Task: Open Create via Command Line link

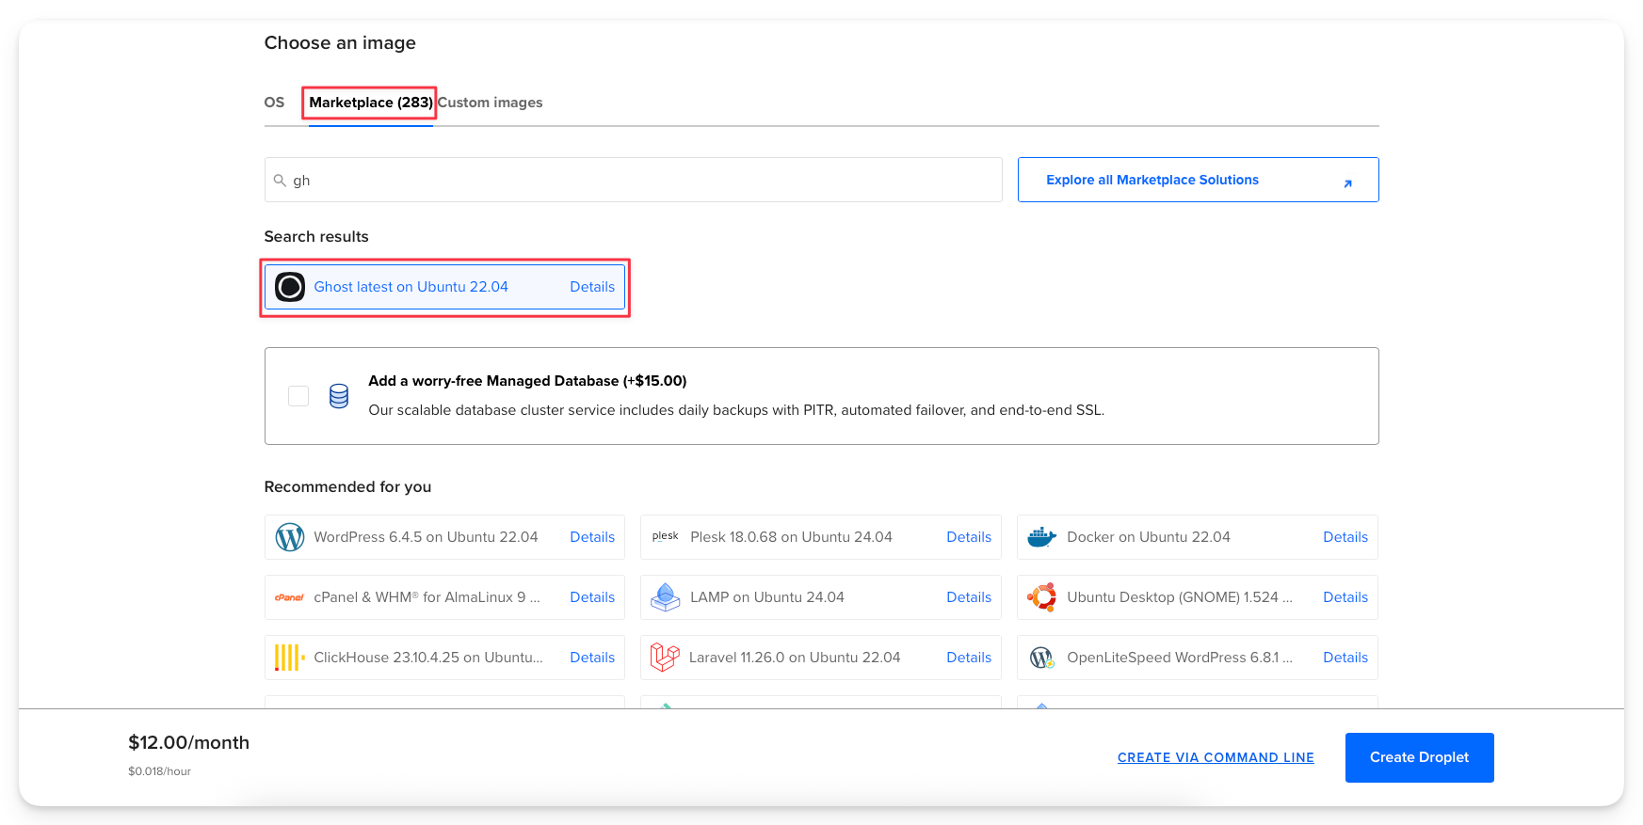Action: click(1216, 757)
